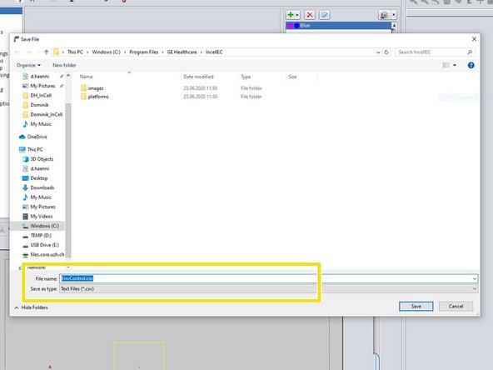Image resolution: width=493 pixels, height=370 pixels.
Task: Change view with the view options icon
Action: pyautogui.click(x=446, y=65)
